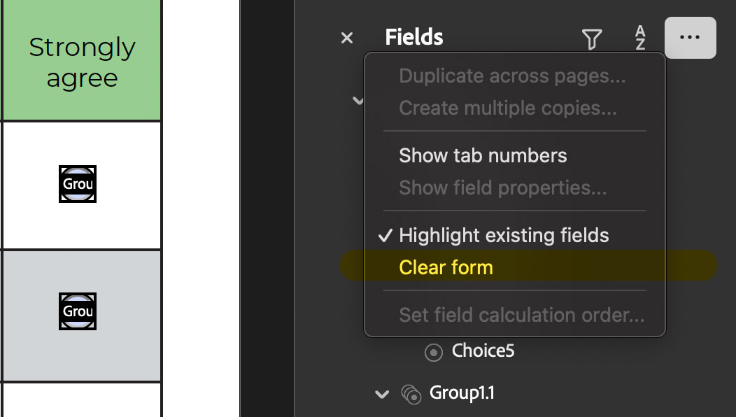Close the Fields panel with the X

[346, 38]
